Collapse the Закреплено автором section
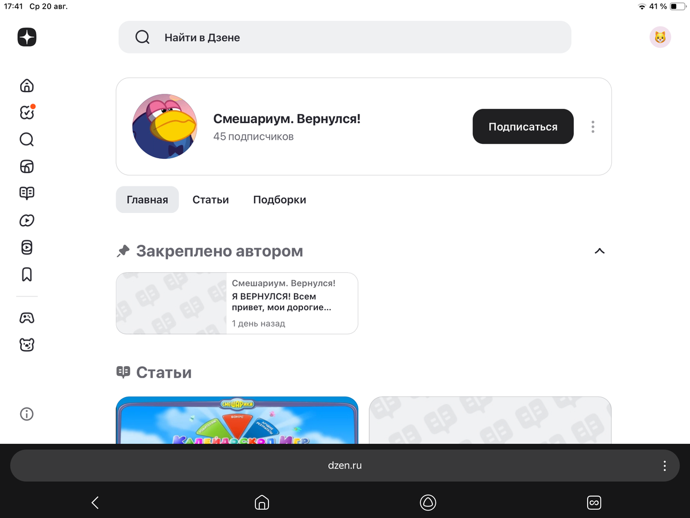Screen dimensions: 690x518 tap(599, 251)
